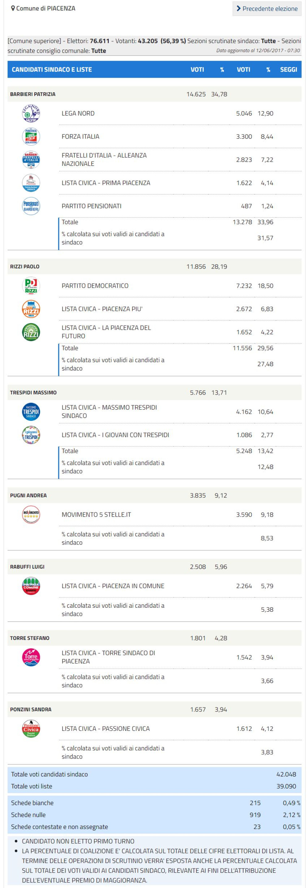Click the CANDIDATI SINDACO E LISTE header
Viewport: 307px width, 888px height.
[52, 70]
